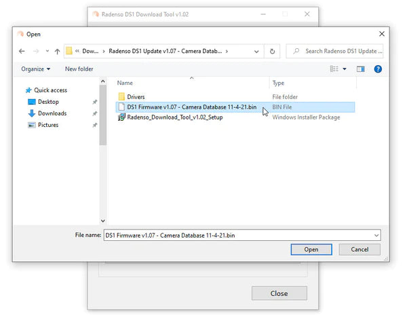The image size is (407, 319).
Task: Open Pictures in the navigation pane
Action: 48,125
